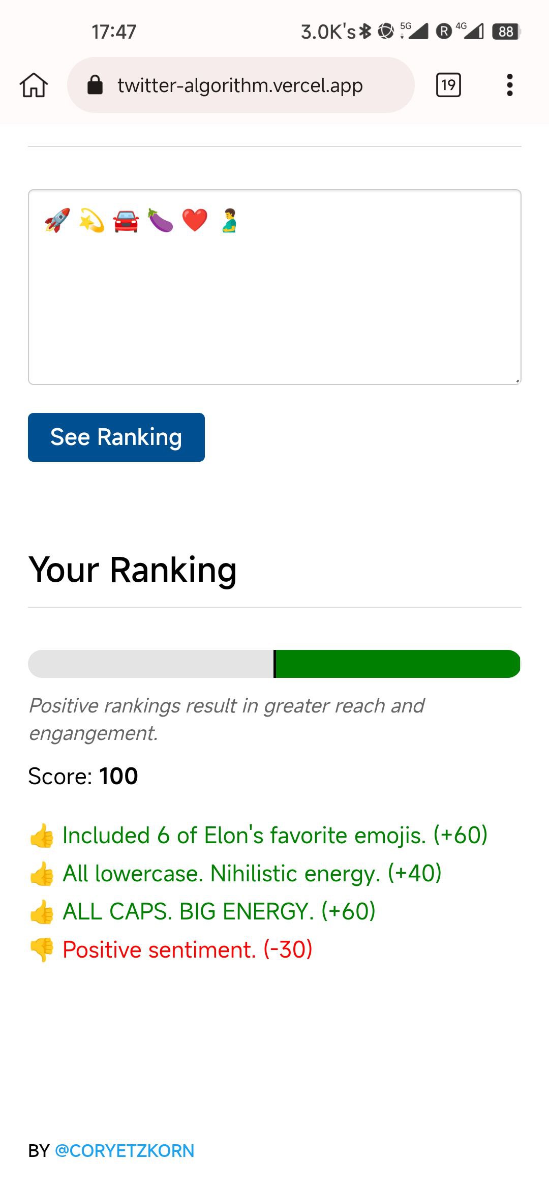Click inside the tweet text area

click(x=274, y=305)
